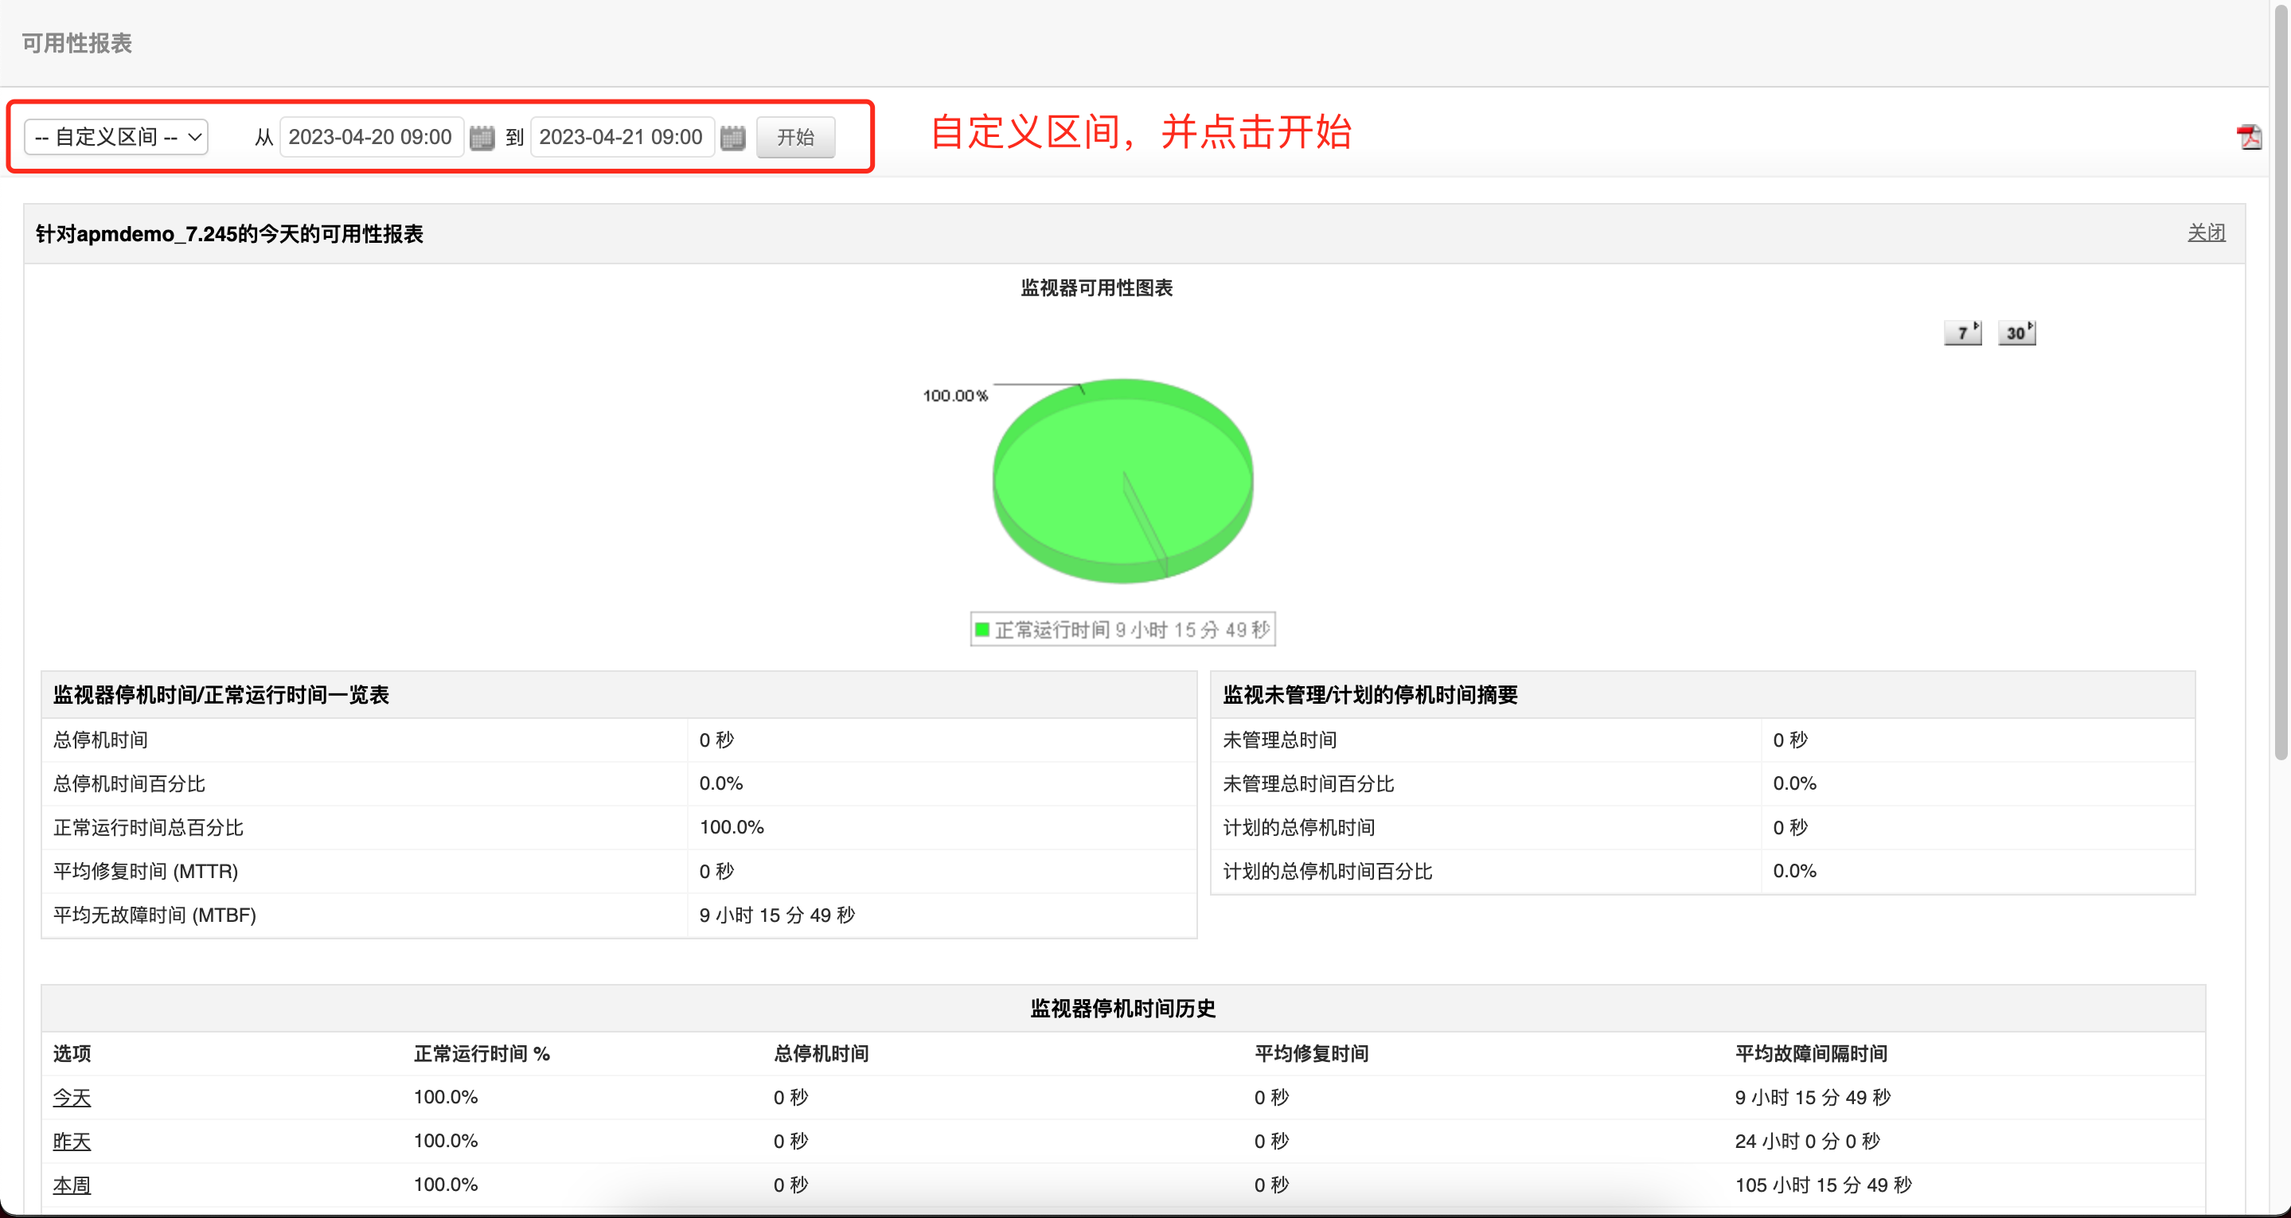This screenshot has width=2291, height=1218.
Task: Click the 总停机时间 history column header
Action: tap(821, 1053)
